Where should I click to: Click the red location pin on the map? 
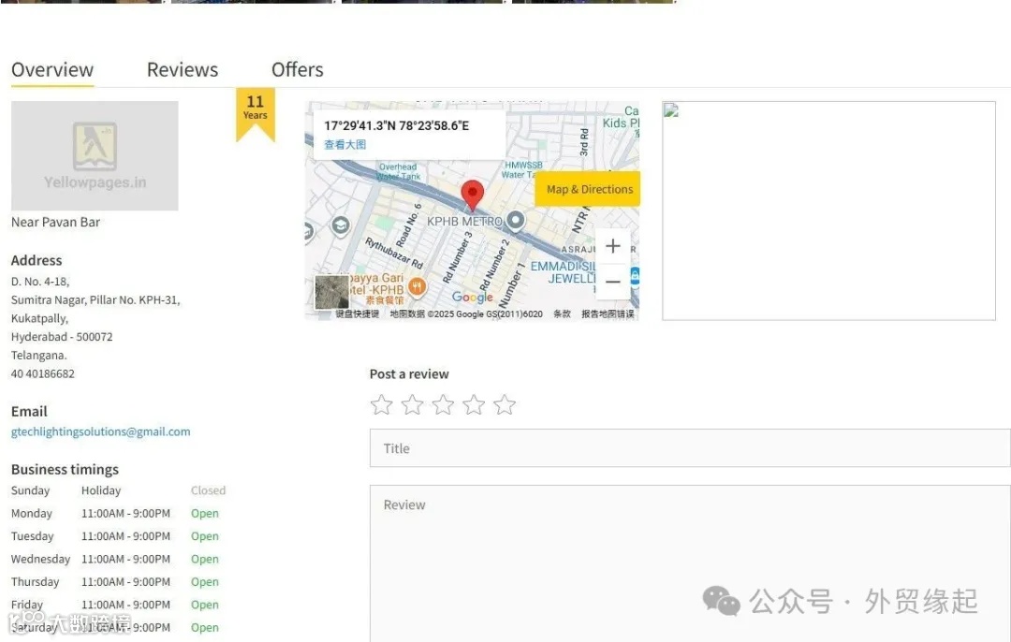pyautogui.click(x=473, y=196)
